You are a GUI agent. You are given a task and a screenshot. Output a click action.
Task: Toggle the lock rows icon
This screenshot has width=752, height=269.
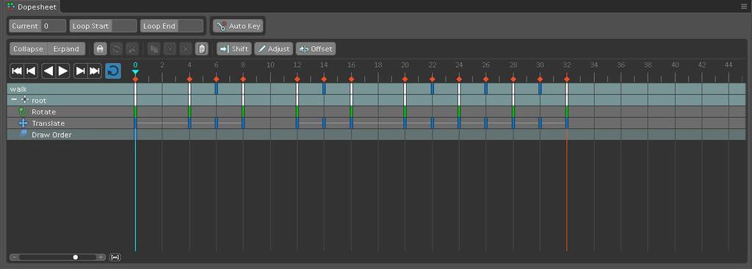[x=100, y=49]
